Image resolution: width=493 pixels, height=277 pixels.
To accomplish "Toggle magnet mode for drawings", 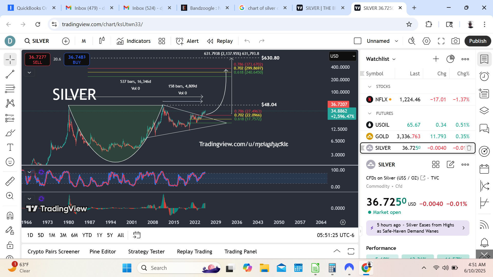I will pyautogui.click(x=10, y=215).
